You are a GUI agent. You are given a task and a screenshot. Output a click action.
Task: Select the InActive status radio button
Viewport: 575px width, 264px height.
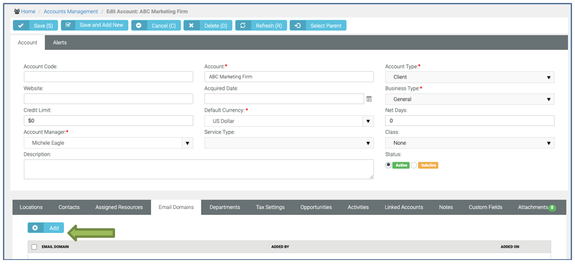point(414,165)
